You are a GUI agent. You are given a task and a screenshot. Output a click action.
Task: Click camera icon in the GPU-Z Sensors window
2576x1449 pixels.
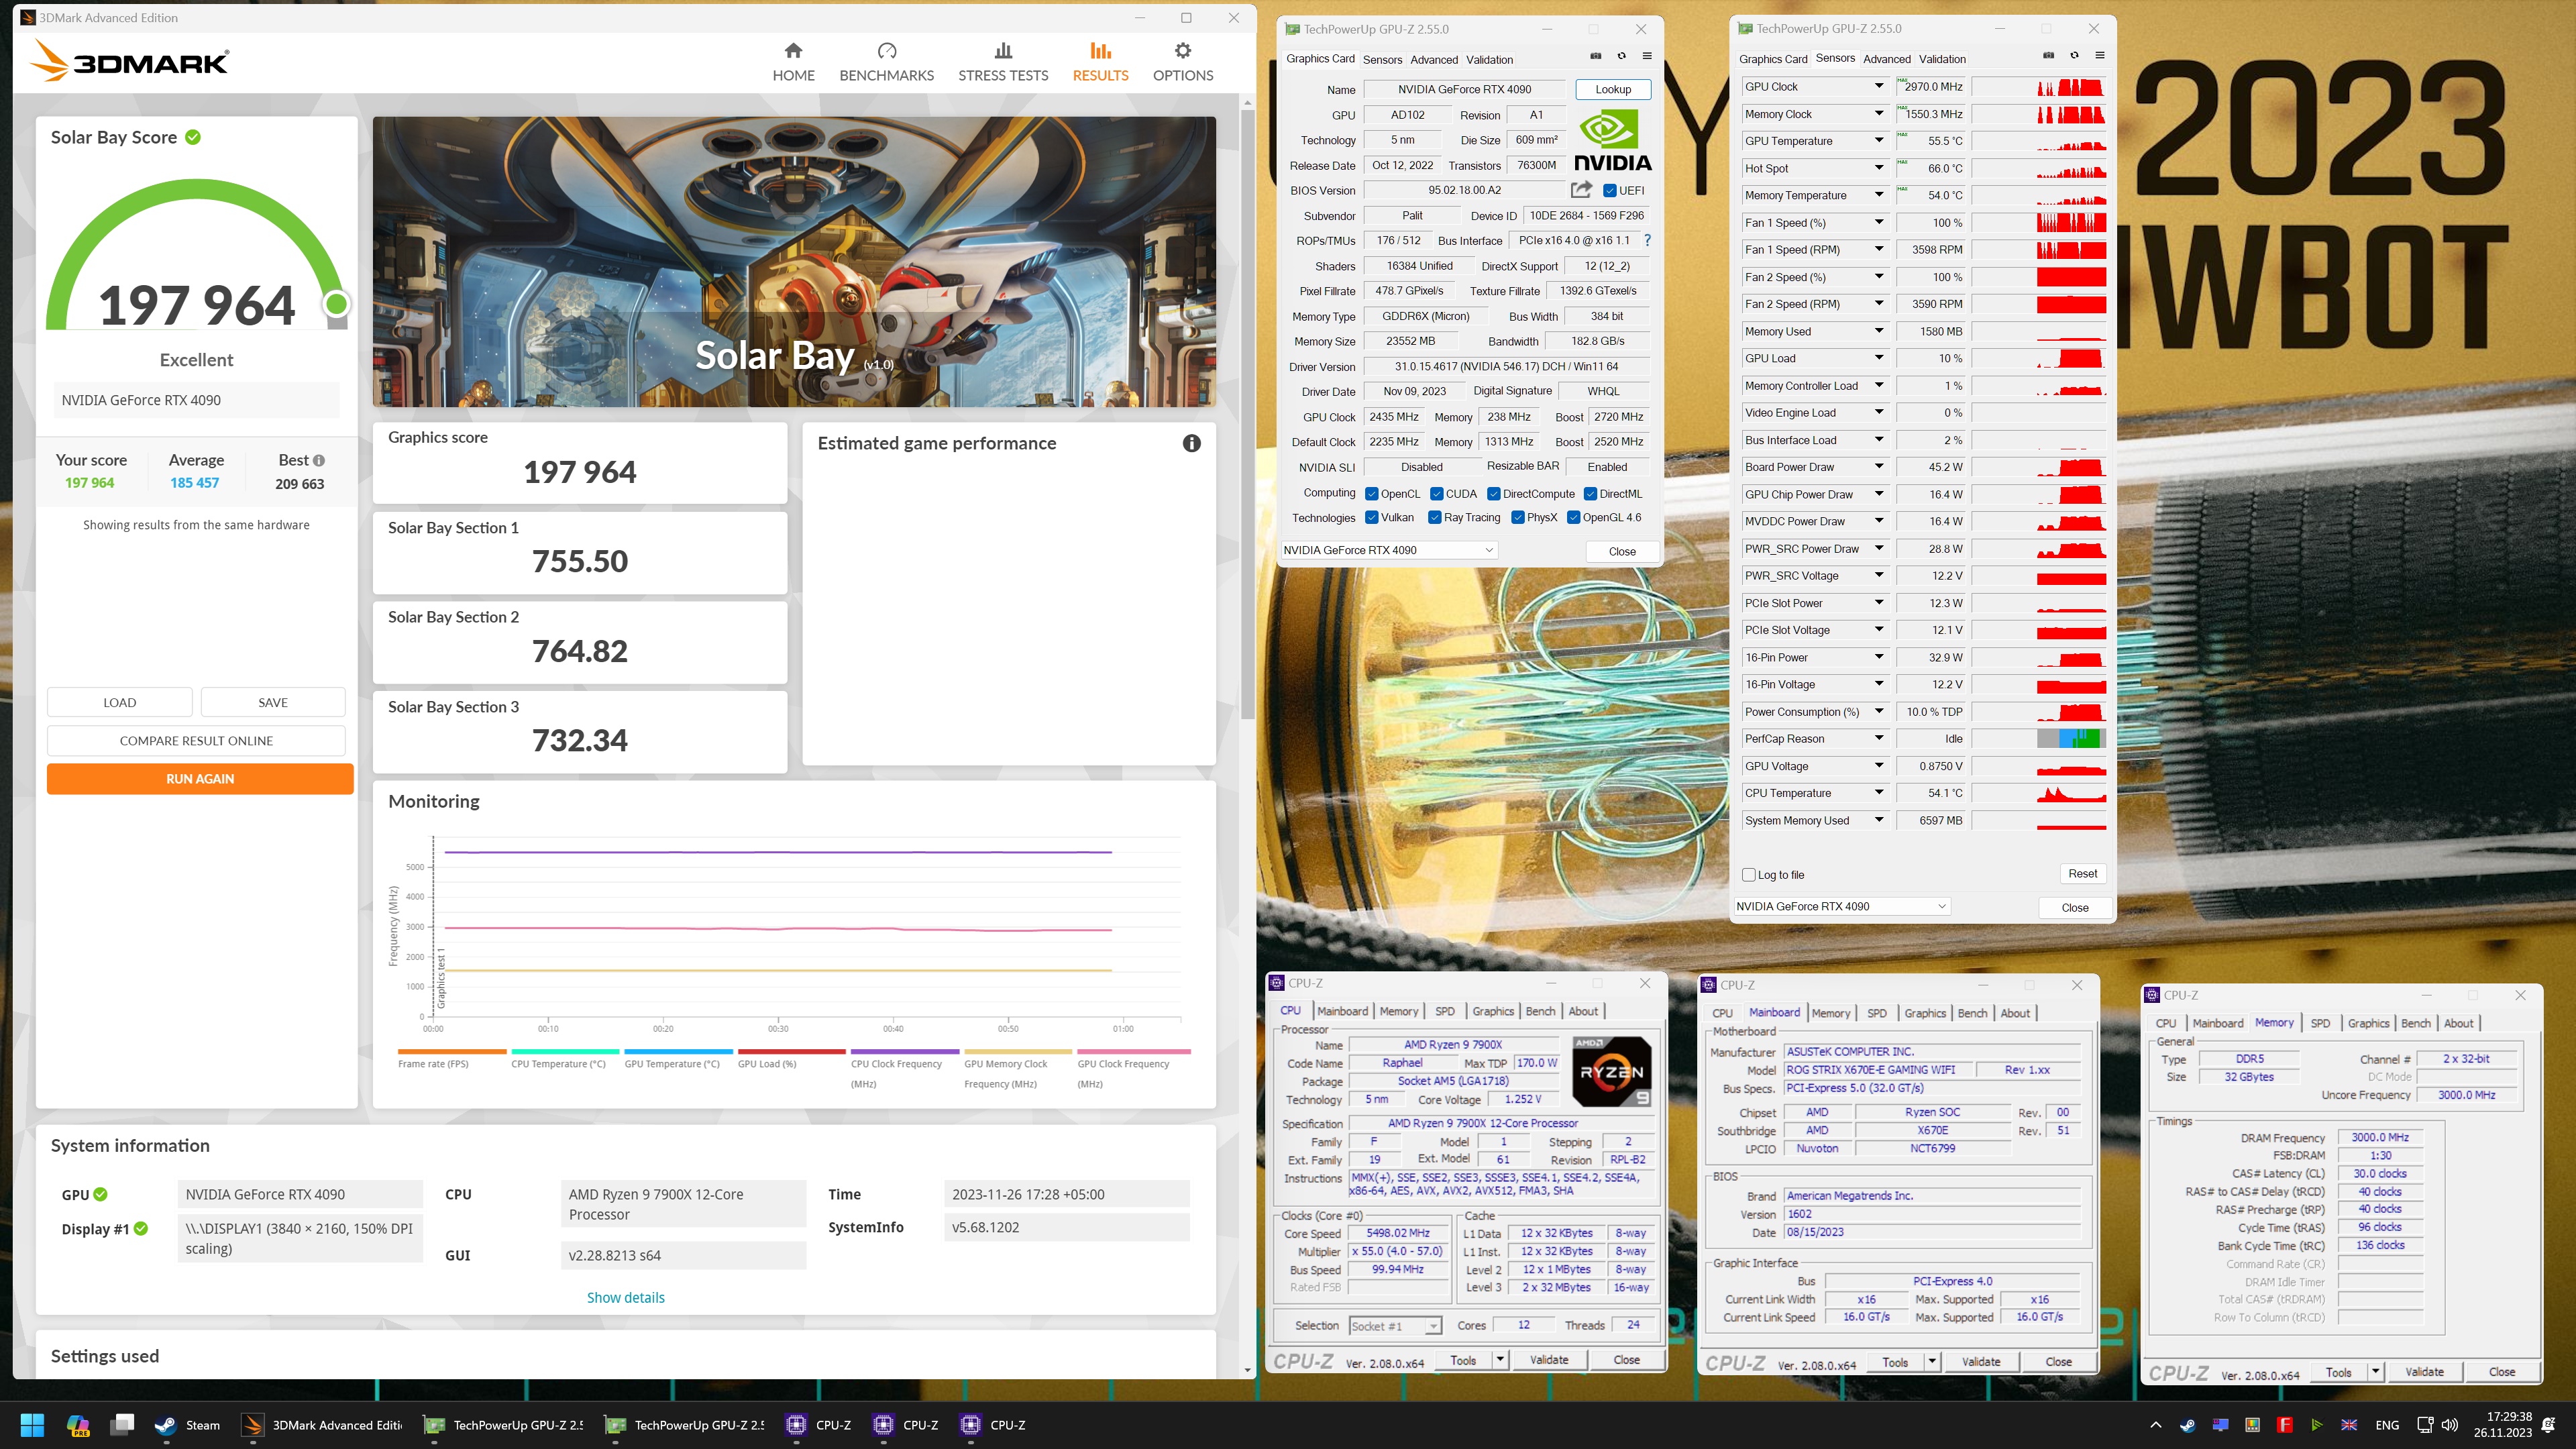click(x=2048, y=55)
